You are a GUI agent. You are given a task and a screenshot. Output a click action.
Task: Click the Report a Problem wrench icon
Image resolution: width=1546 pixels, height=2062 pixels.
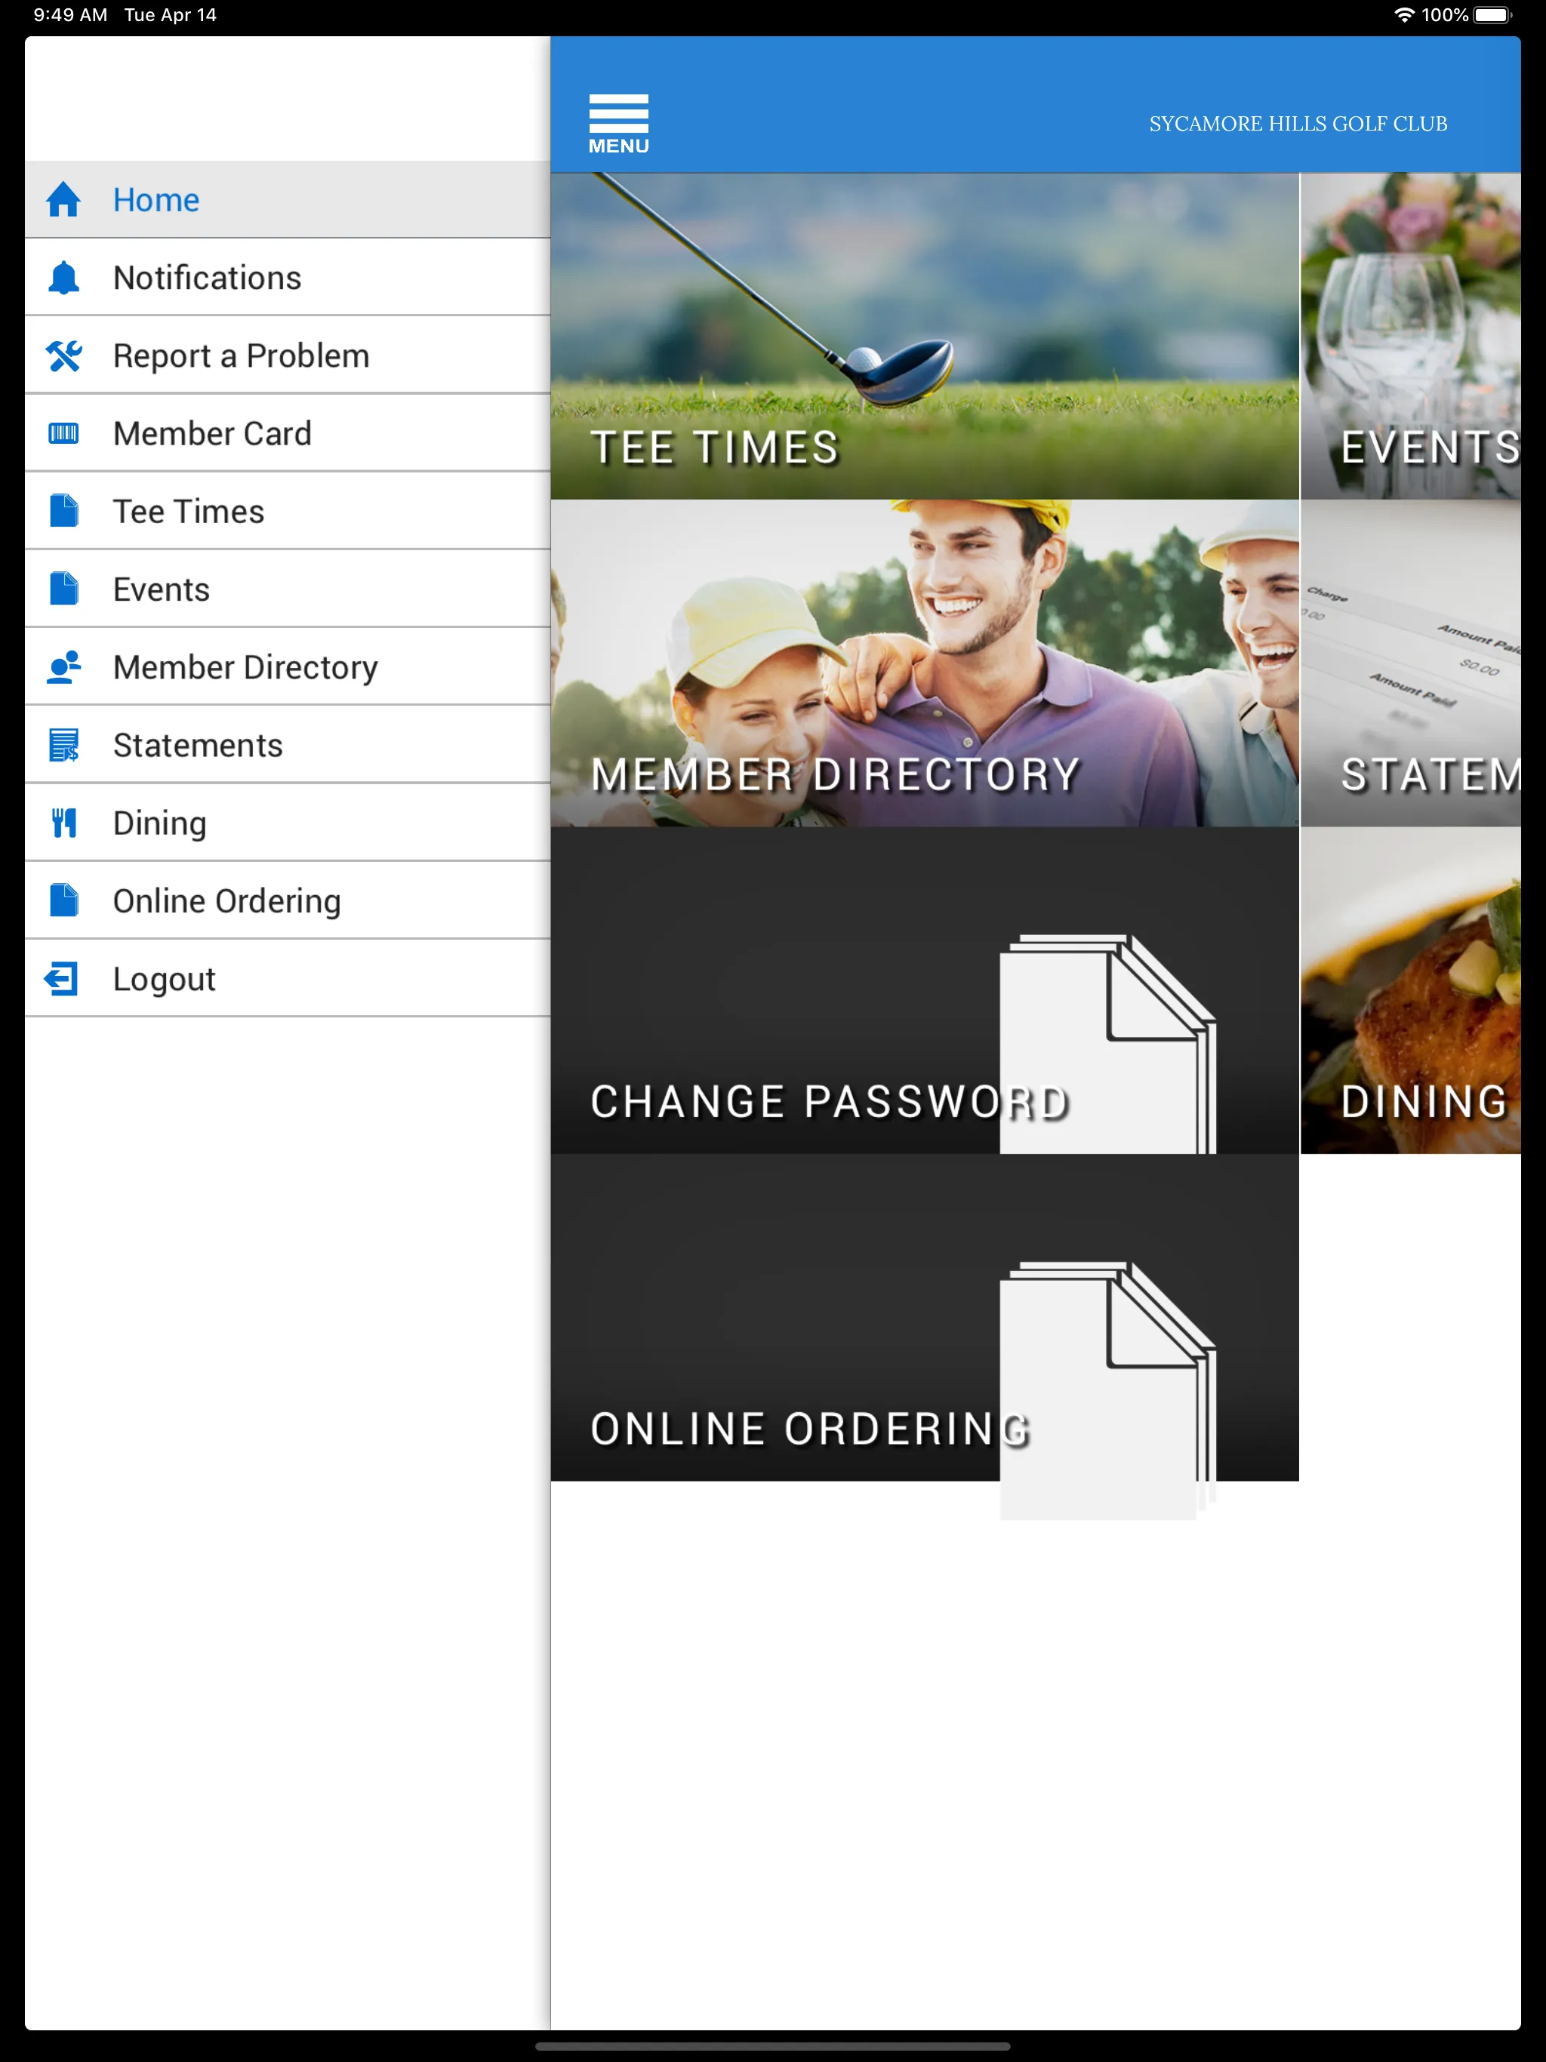tap(66, 354)
